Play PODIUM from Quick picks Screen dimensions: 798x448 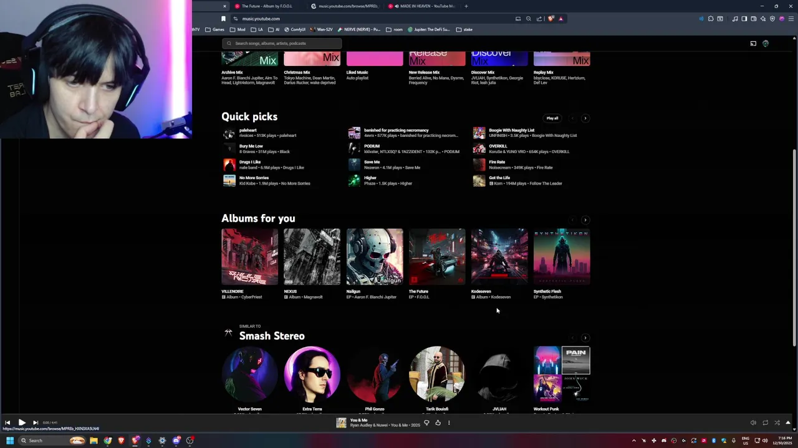(354, 149)
